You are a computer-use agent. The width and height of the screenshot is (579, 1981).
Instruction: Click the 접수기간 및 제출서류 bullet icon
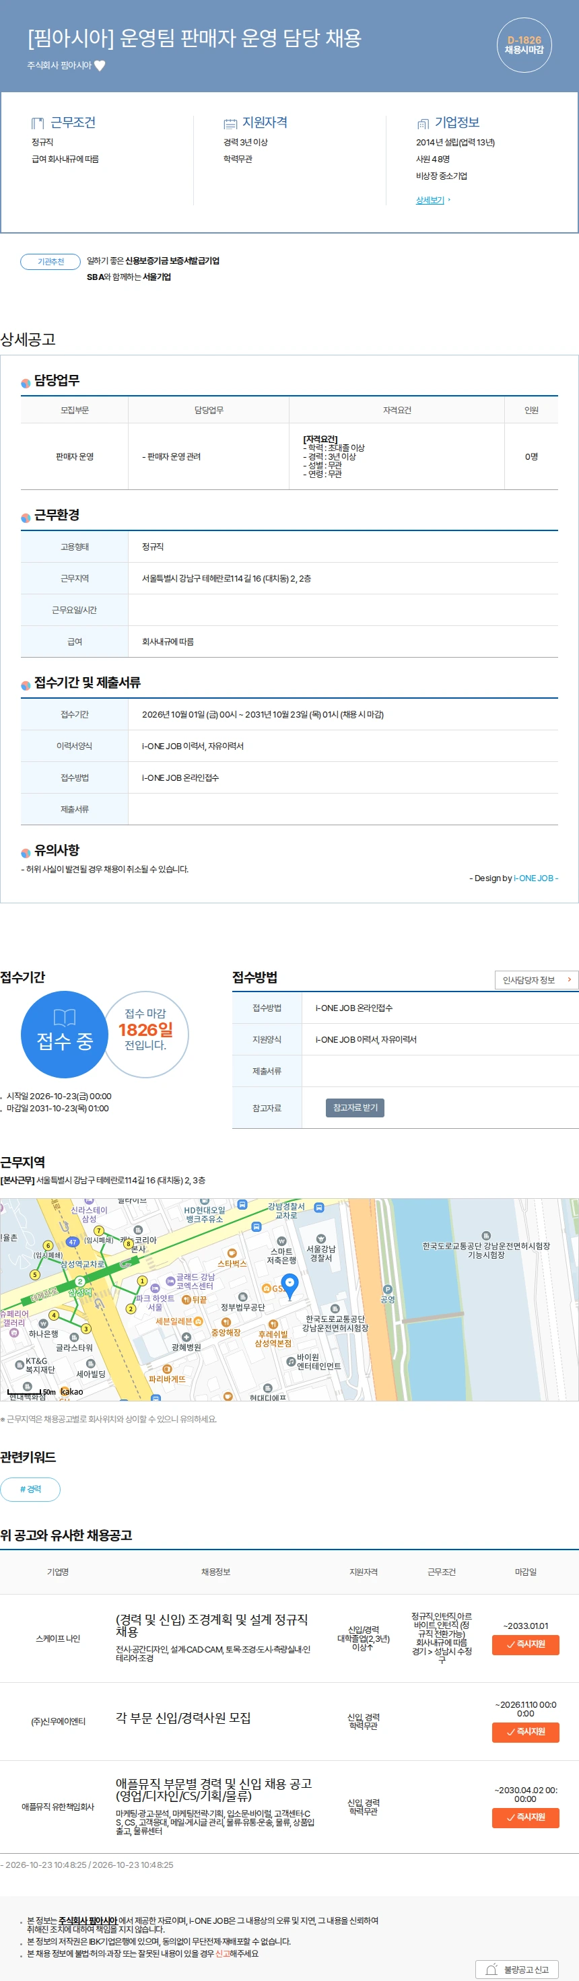click(26, 685)
